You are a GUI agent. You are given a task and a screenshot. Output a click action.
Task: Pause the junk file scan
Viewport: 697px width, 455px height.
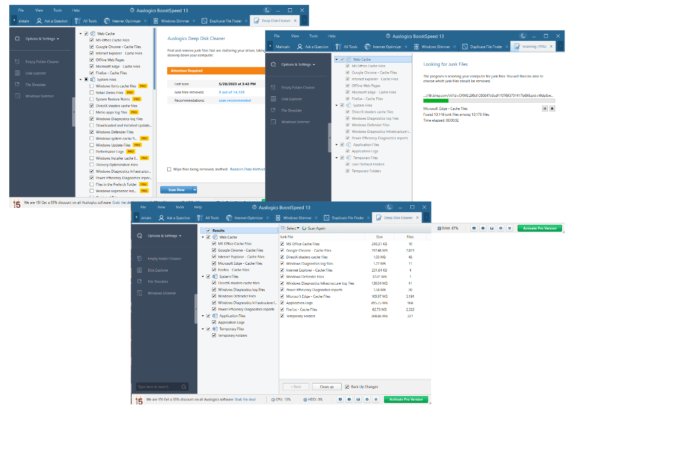tap(544, 109)
